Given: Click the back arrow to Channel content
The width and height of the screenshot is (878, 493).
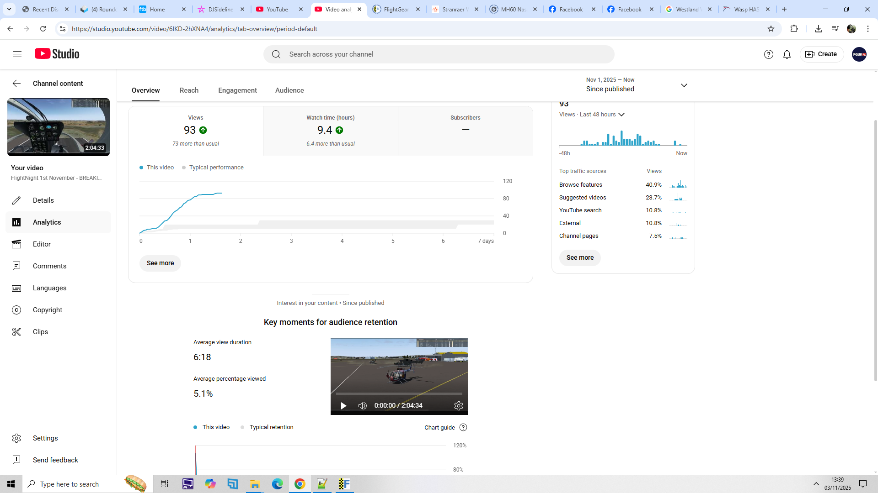Looking at the screenshot, I should point(16,84).
